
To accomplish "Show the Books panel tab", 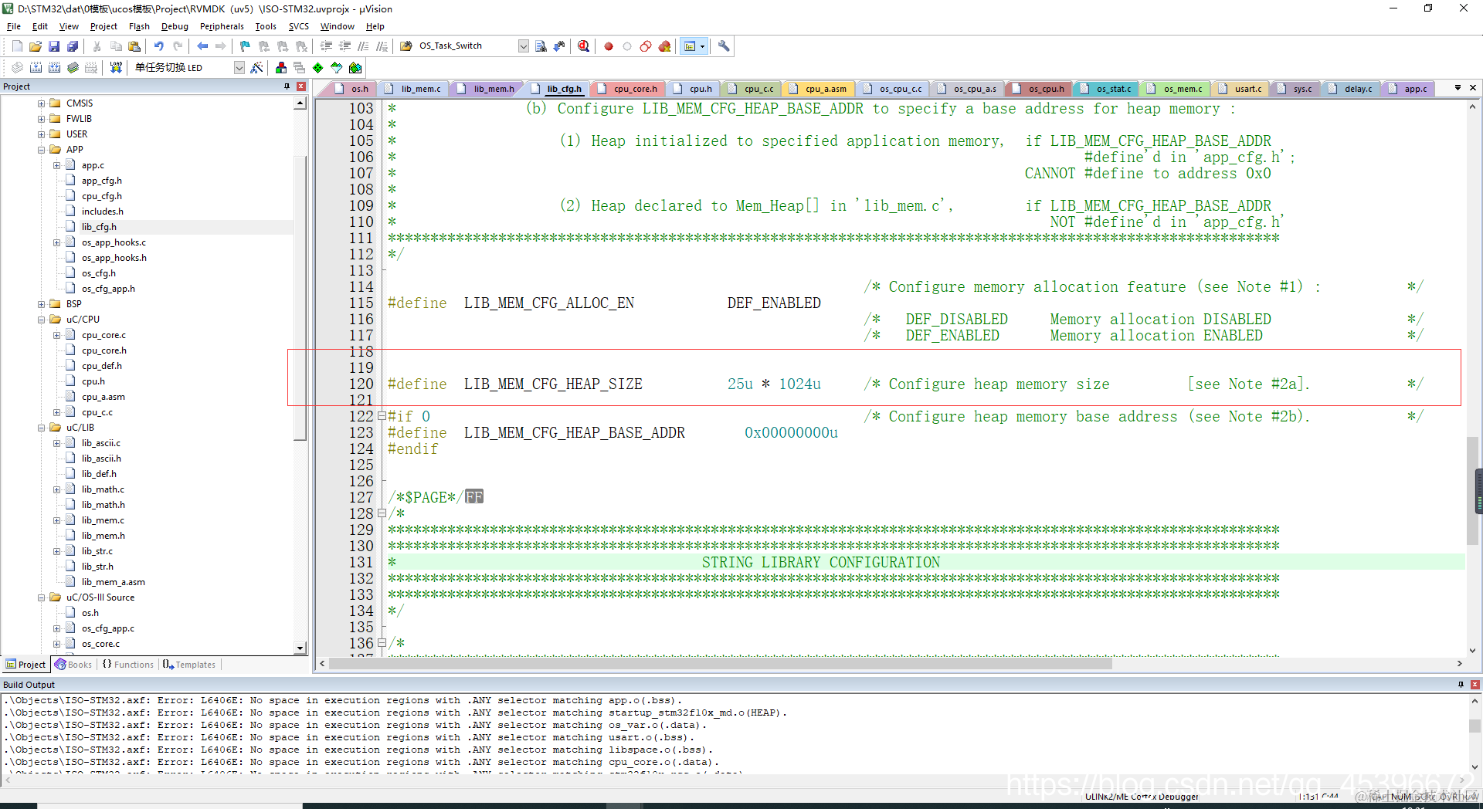I will tap(73, 665).
